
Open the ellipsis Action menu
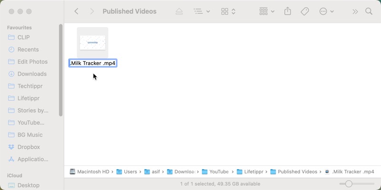click(326, 11)
